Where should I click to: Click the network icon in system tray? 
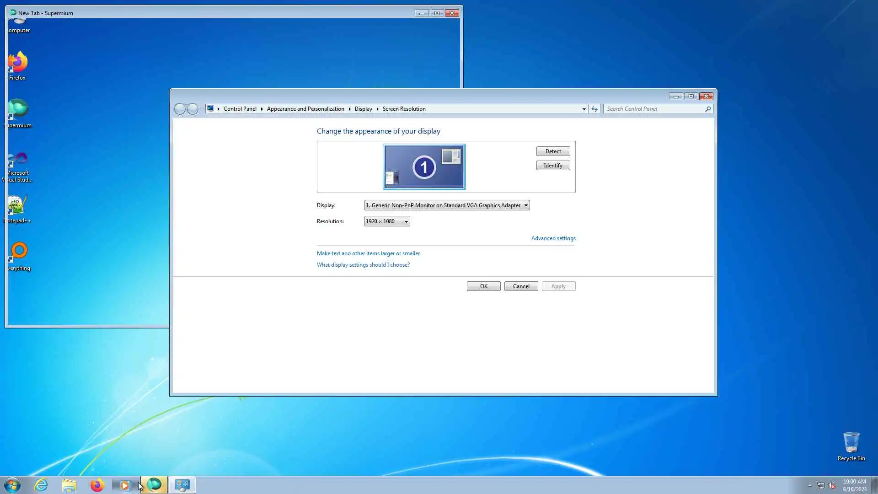tap(821, 486)
